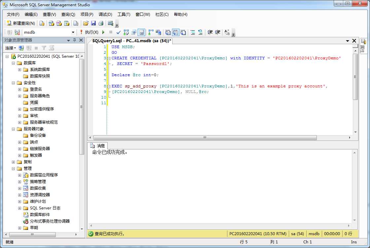This screenshot has height=248, width=370.
Task: Collapse the 数据库 tree node
Action: pyautogui.click(x=14, y=63)
